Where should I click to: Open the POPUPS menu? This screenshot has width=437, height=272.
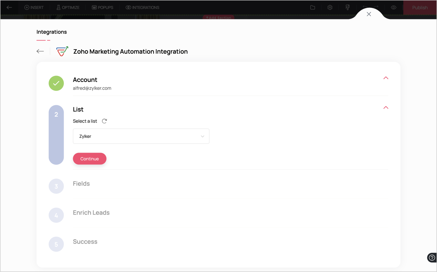(103, 8)
